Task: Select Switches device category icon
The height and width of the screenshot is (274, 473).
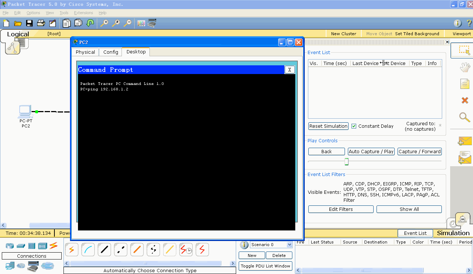Action: [21, 246]
